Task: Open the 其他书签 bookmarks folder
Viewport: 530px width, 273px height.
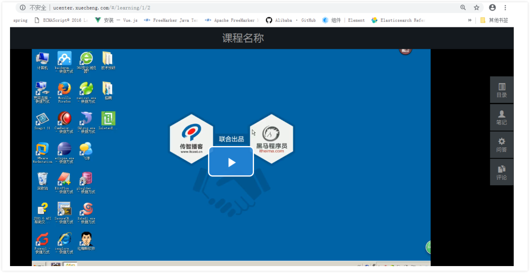Action: coord(494,20)
